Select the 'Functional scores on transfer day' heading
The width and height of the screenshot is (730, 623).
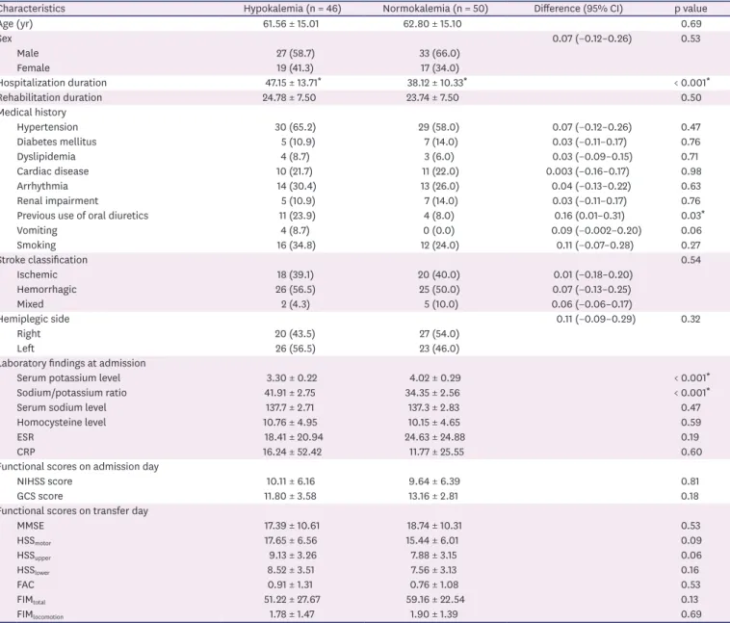(73, 510)
